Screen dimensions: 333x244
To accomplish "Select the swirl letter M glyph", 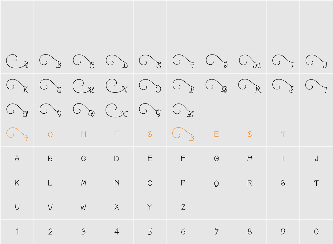I will coord(83,86).
